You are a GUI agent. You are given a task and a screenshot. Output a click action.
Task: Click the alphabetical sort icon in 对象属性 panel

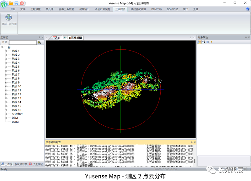(x=204, y=42)
